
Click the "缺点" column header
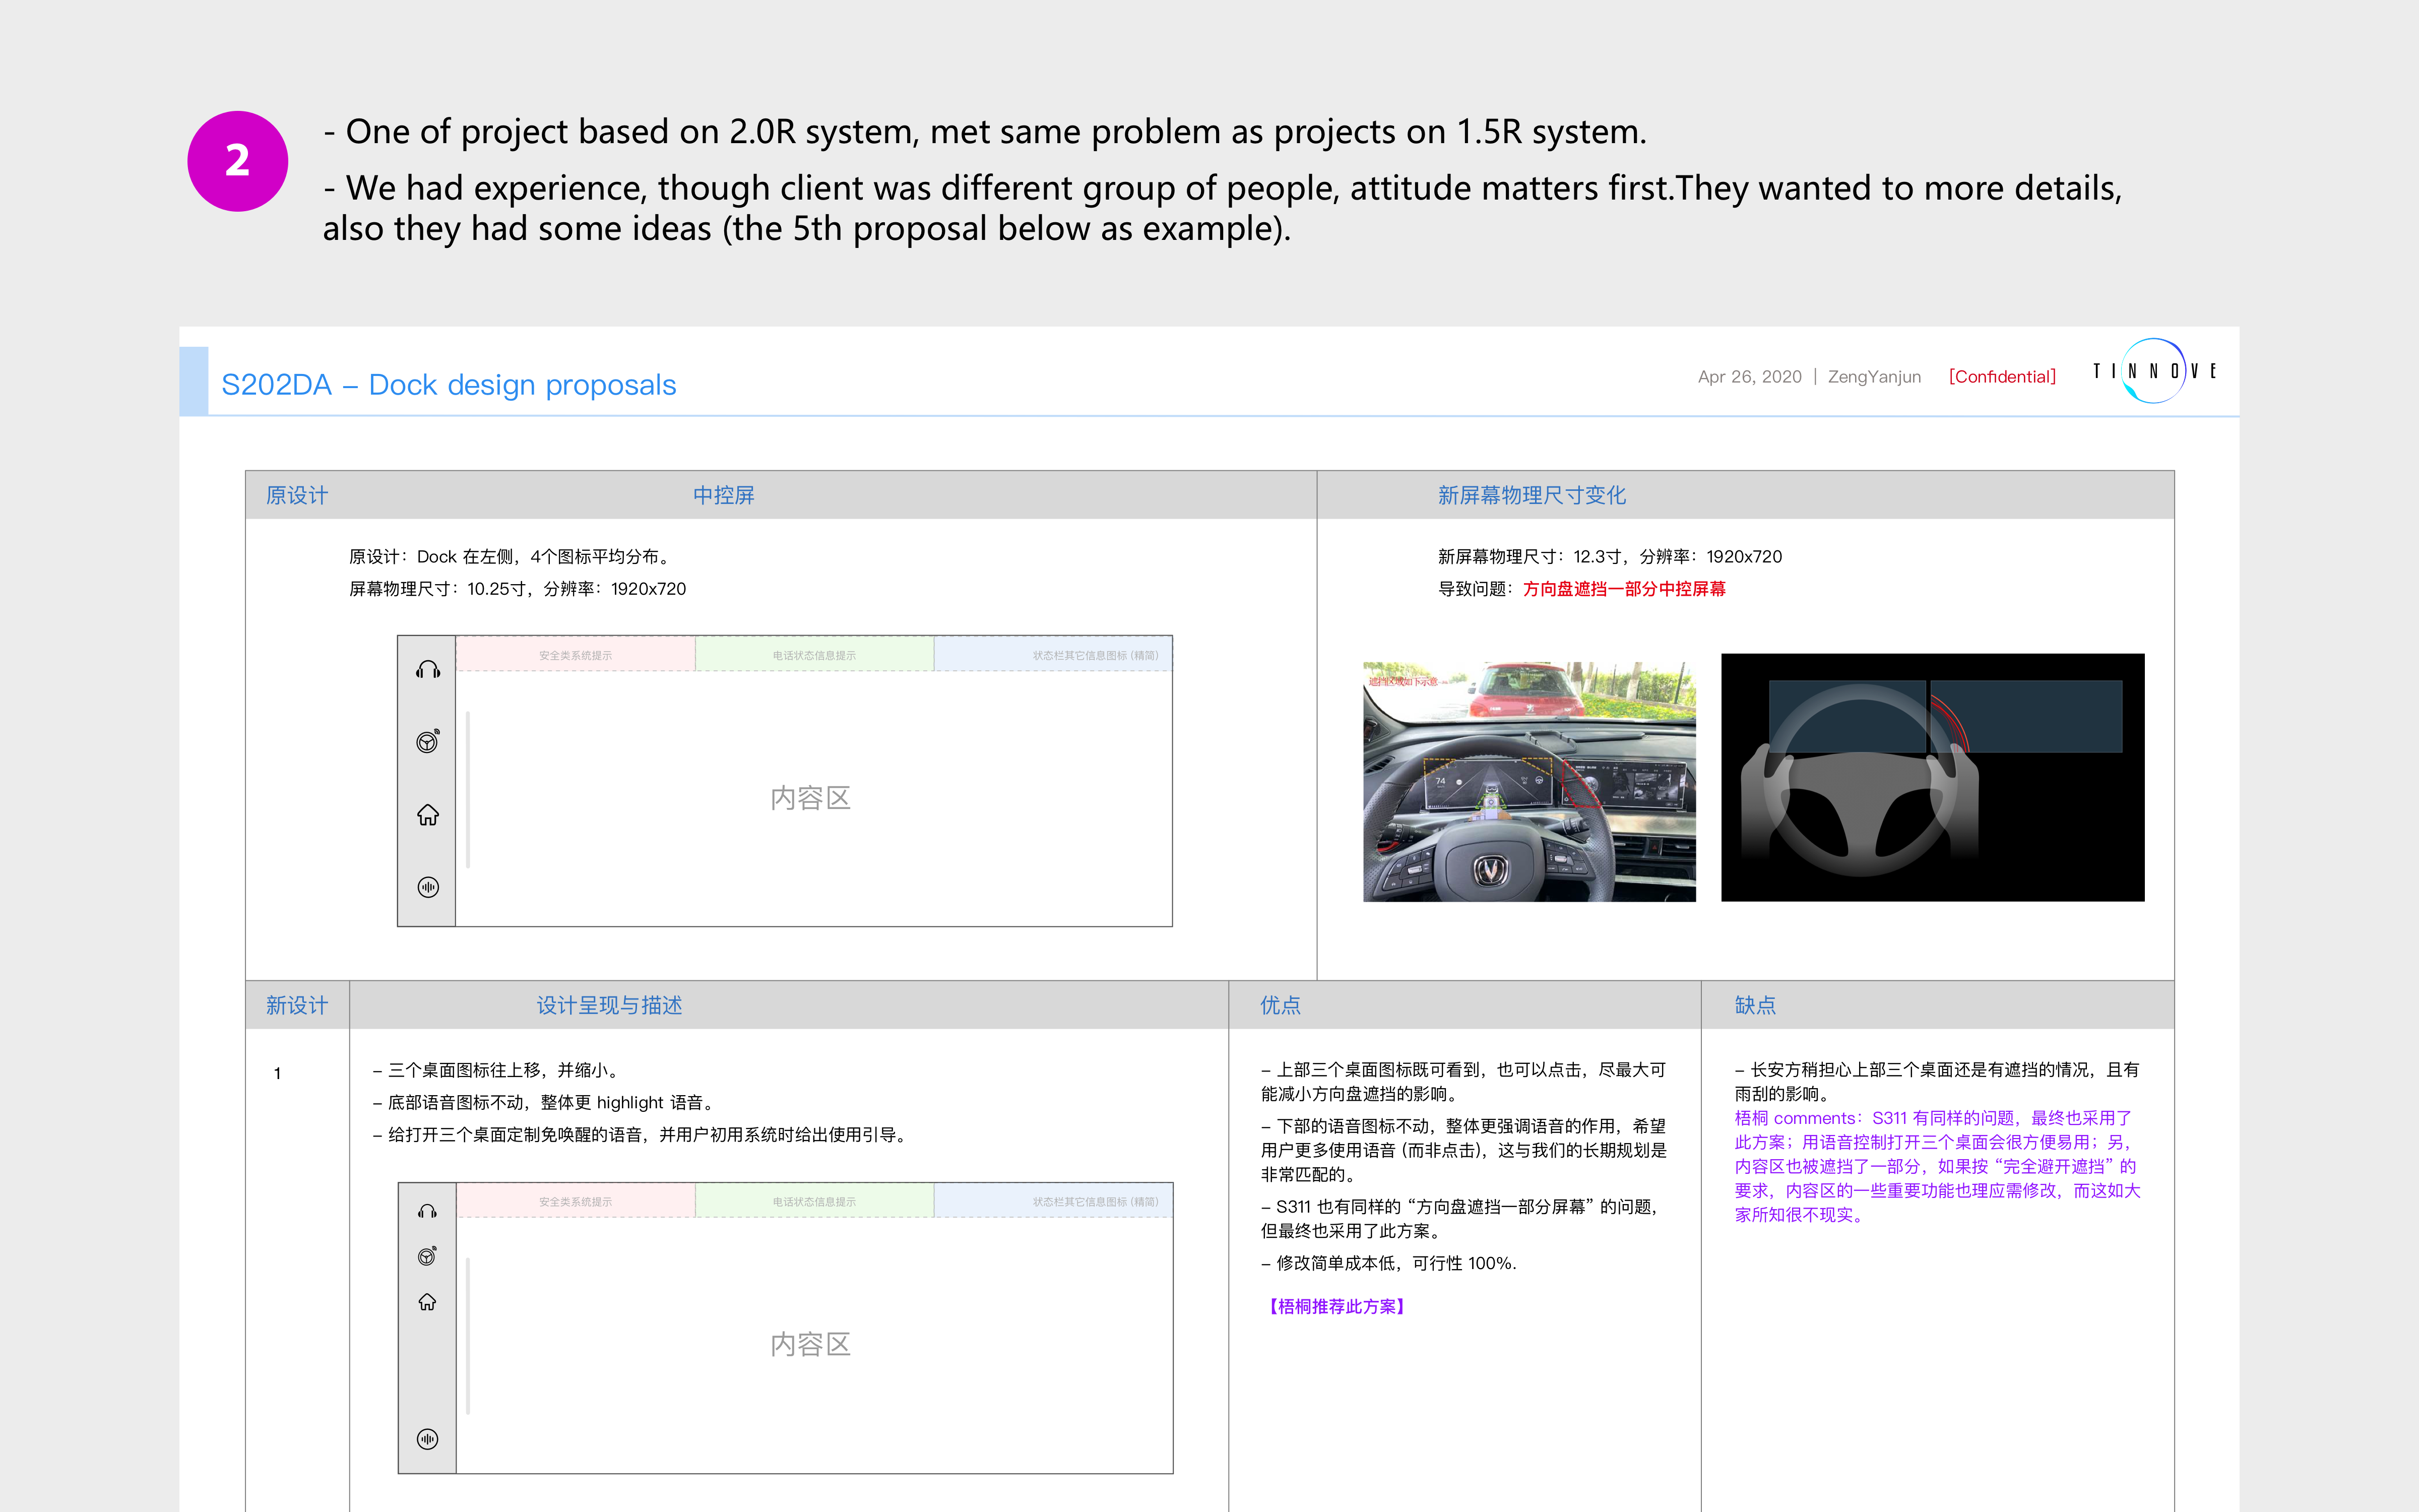(x=1755, y=1006)
